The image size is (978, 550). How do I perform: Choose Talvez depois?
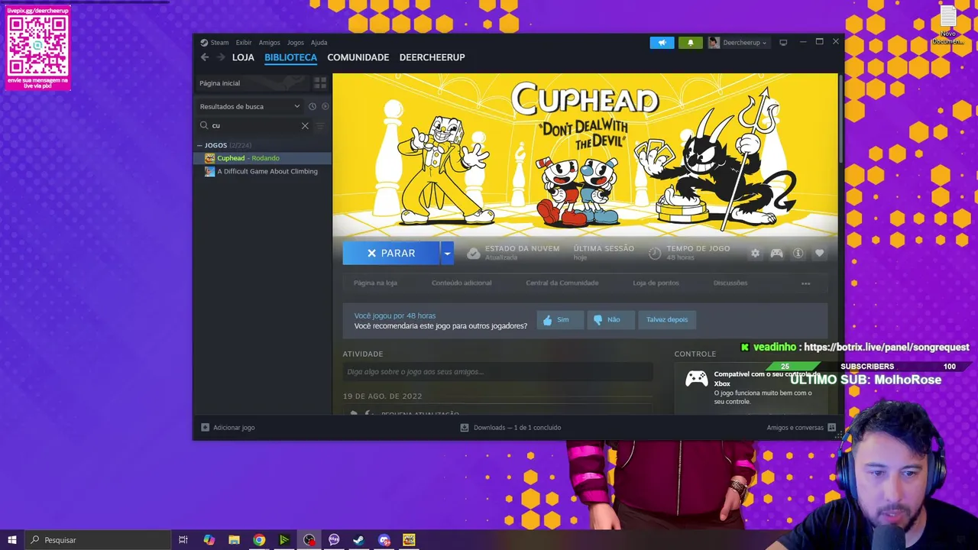[667, 319]
